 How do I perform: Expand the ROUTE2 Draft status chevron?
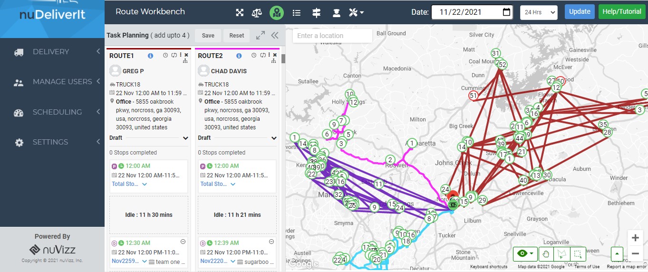274,138
